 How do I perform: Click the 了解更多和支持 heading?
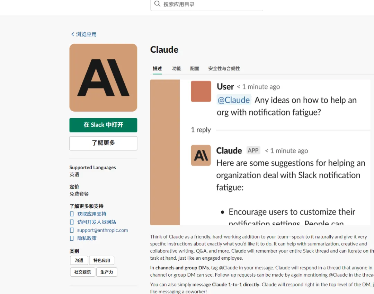pos(86,206)
